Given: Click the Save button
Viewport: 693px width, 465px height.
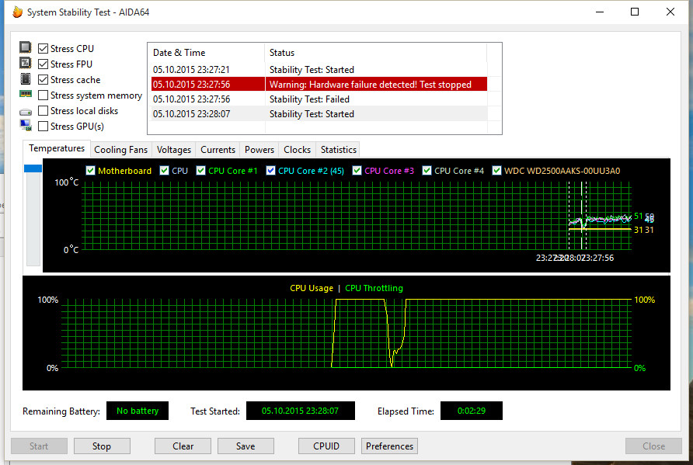Looking at the screenshot, I should tap(246, 446).
